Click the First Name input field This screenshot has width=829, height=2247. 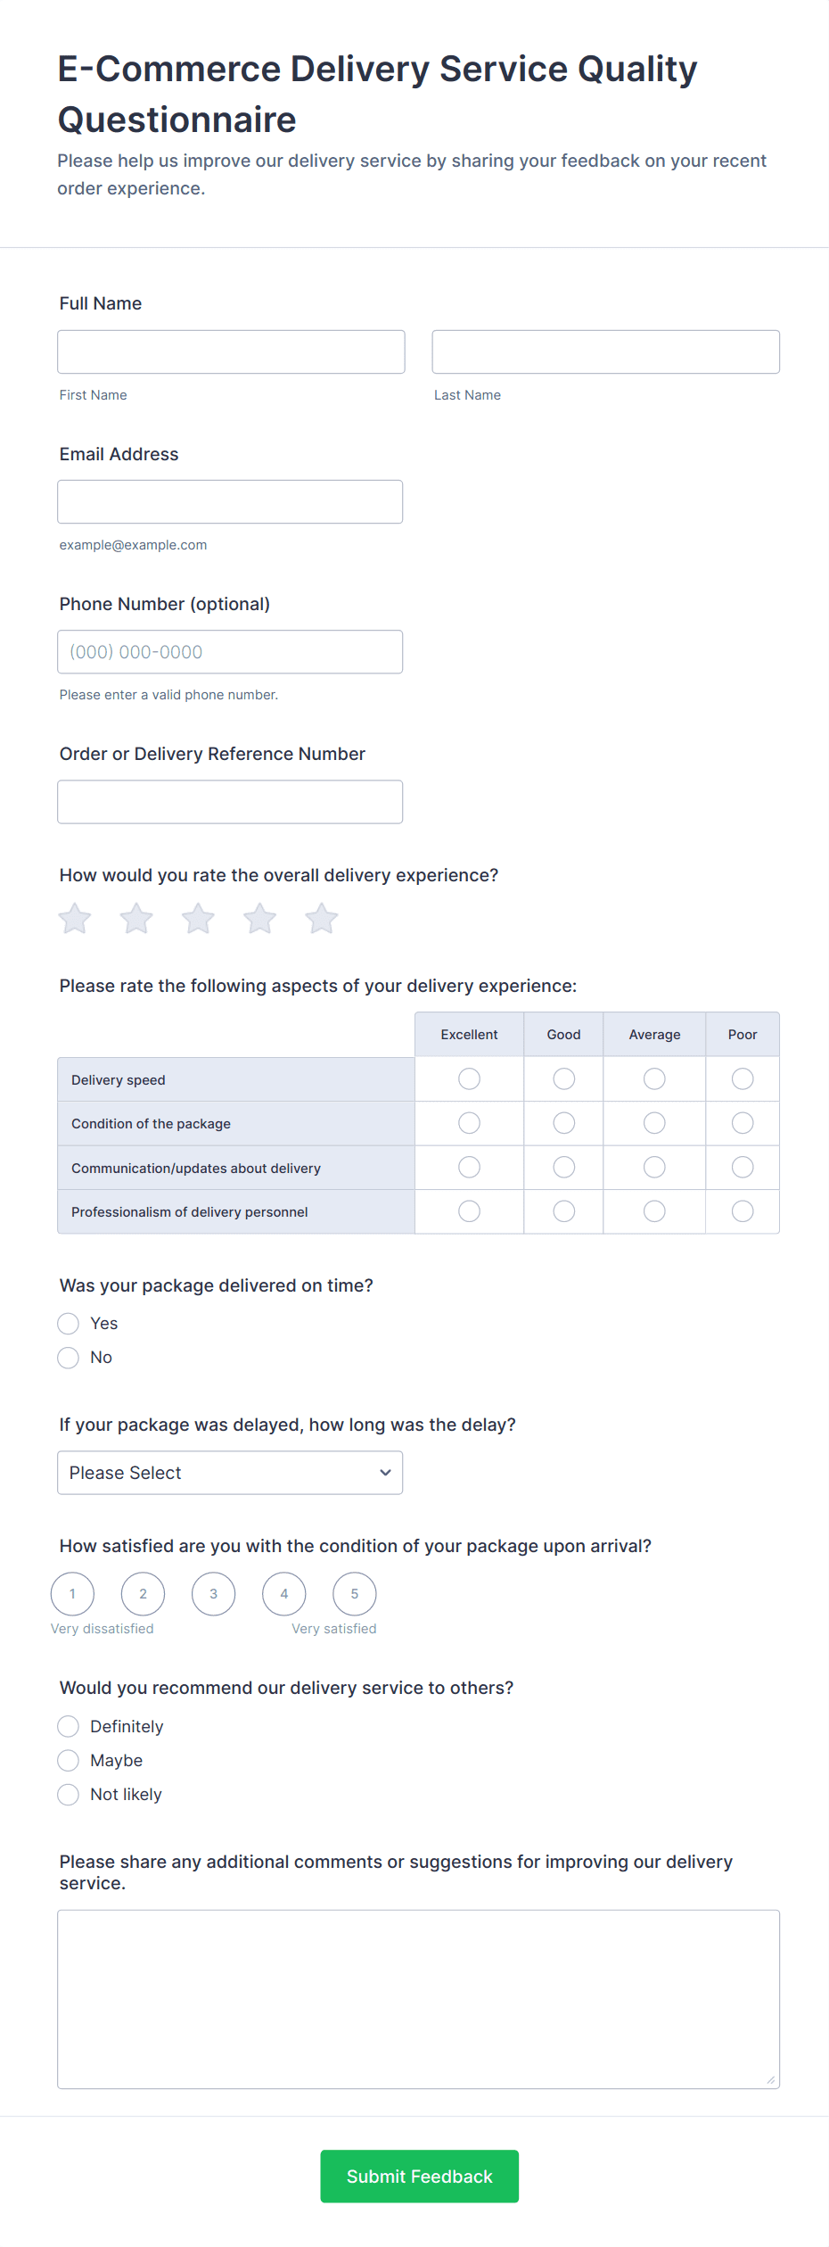coord(231,352)
